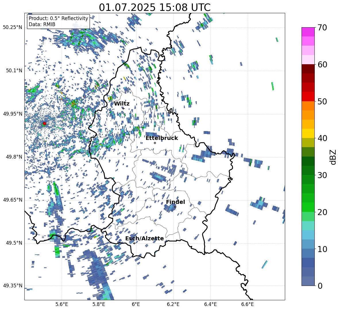This screenshot has width=340, height=310.
Task: Click the 5.8°E longitude label
Action: [x=99, y=304]
